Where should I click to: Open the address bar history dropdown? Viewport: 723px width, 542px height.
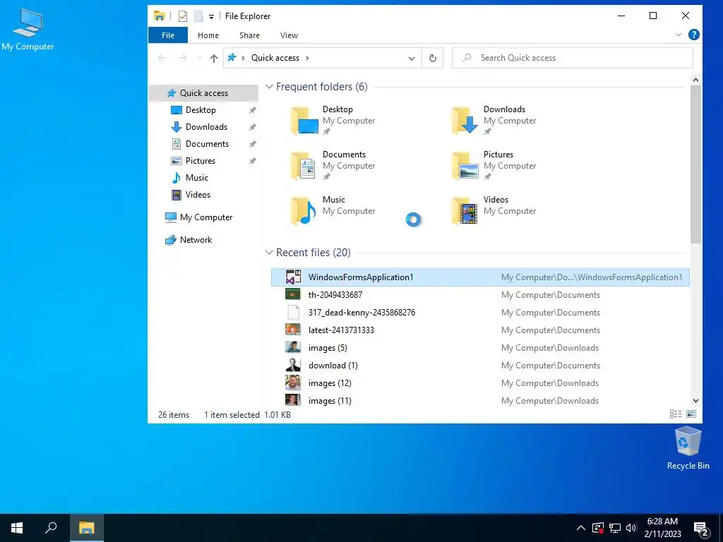412,58
